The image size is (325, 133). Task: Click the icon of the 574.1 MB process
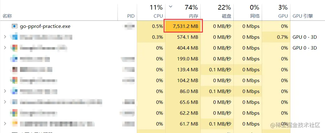click(14, 37)
